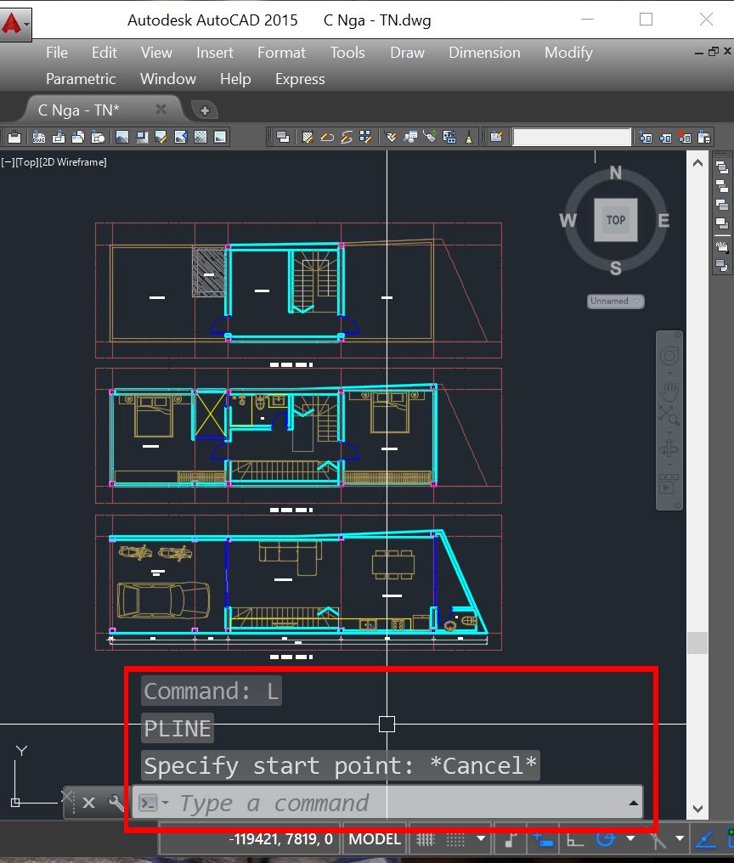Click the Type a command input line
734x863 pixels.
[387, 803]
